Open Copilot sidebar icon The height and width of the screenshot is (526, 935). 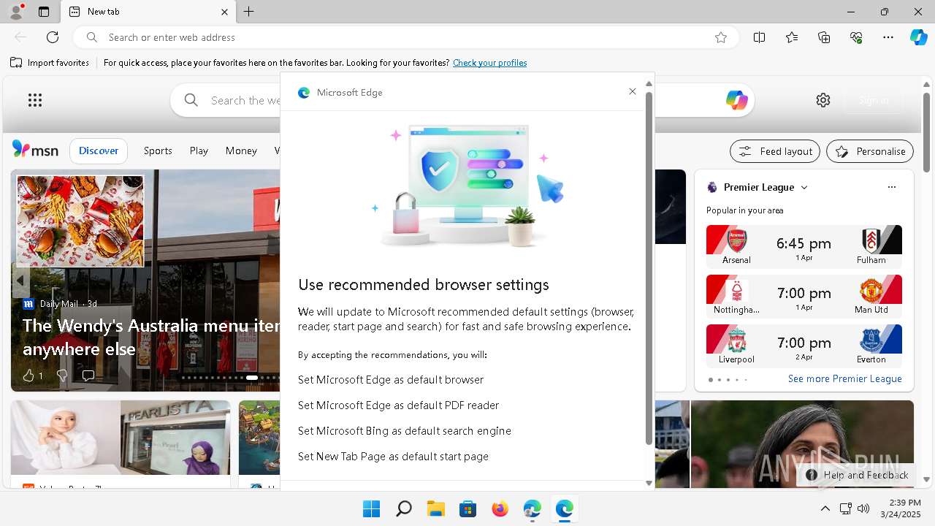[919, 37]
